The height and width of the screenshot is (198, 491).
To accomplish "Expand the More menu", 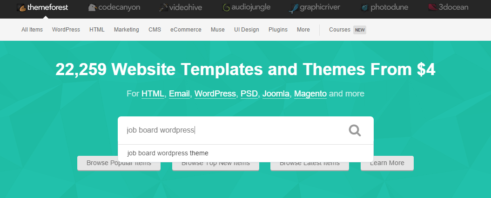I will (x=303, y=30).
